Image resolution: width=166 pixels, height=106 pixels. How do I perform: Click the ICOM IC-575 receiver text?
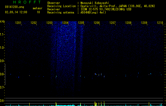(x=106, y=9)
